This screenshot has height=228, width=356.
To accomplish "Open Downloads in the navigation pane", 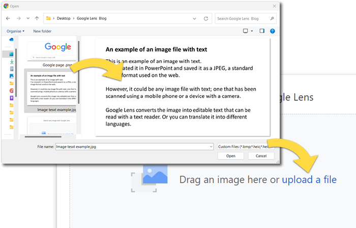I will point(11,61).
